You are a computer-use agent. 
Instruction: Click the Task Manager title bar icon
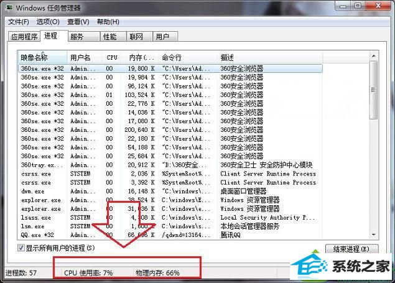pyautogui.click(x=9, y=7)
